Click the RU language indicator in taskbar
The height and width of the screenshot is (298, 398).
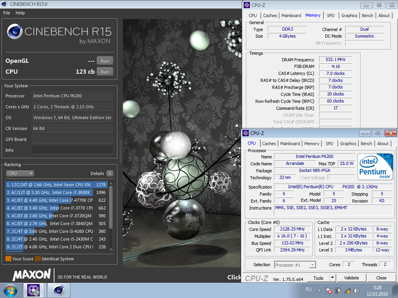tap(308, 289)
